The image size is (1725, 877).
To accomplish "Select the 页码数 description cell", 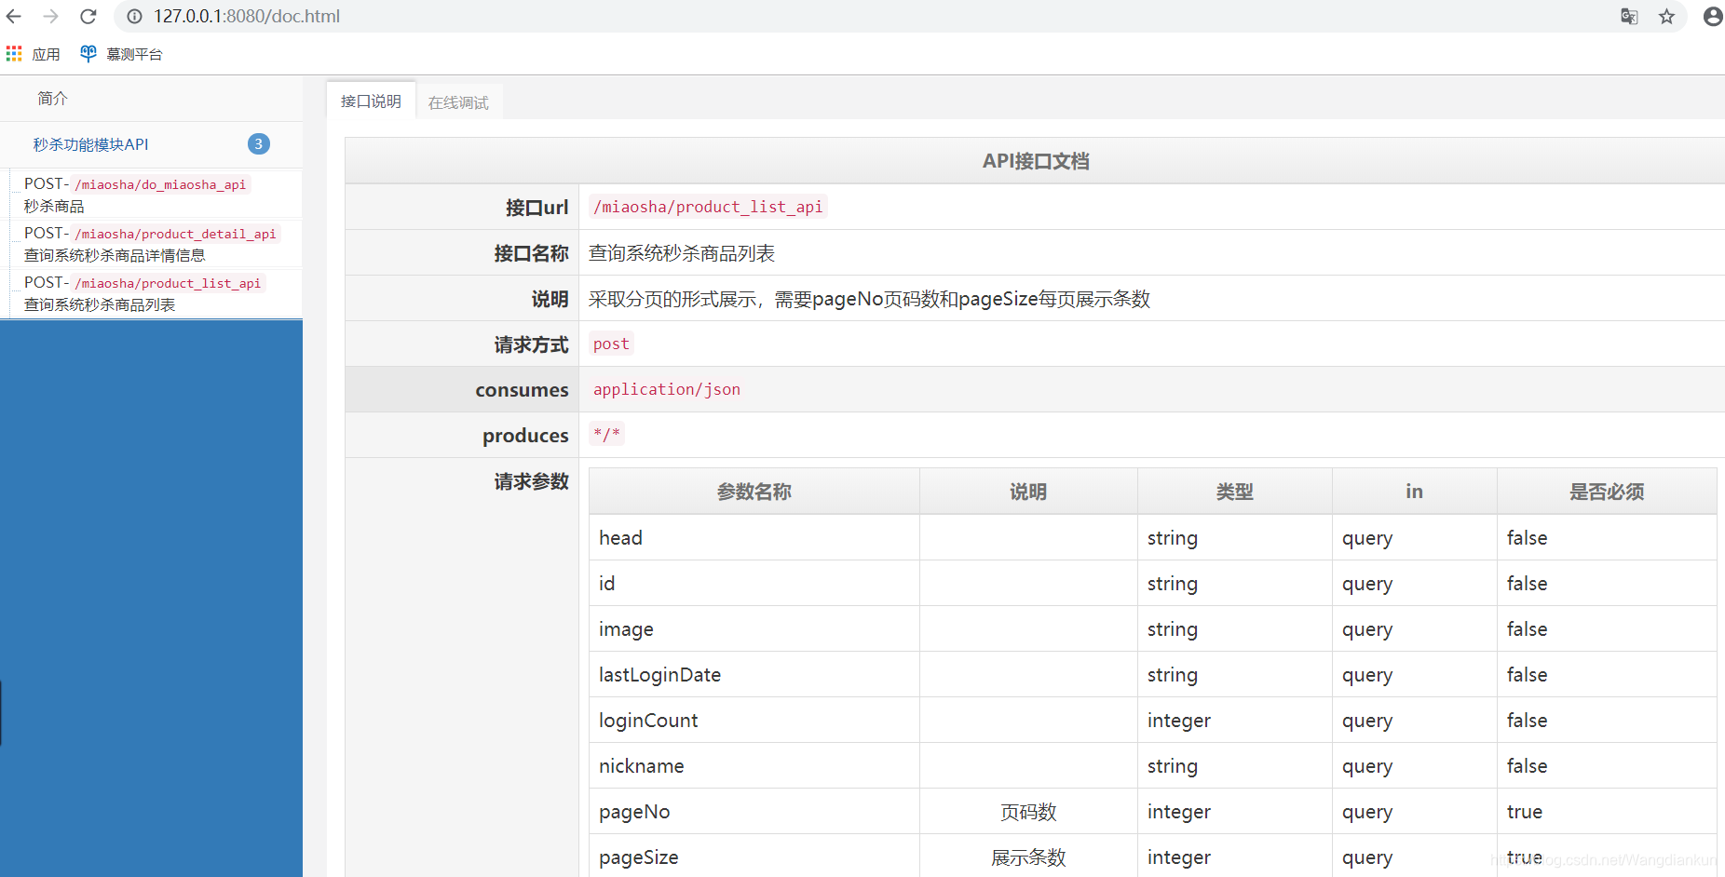I will 1028,812.
